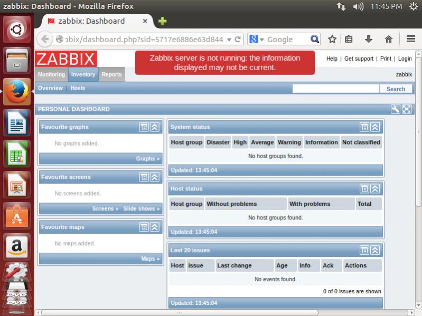The image size is (422, 316).
Task: Collapse the Last 20 issues widget
Action: click(x=375, y=250)
